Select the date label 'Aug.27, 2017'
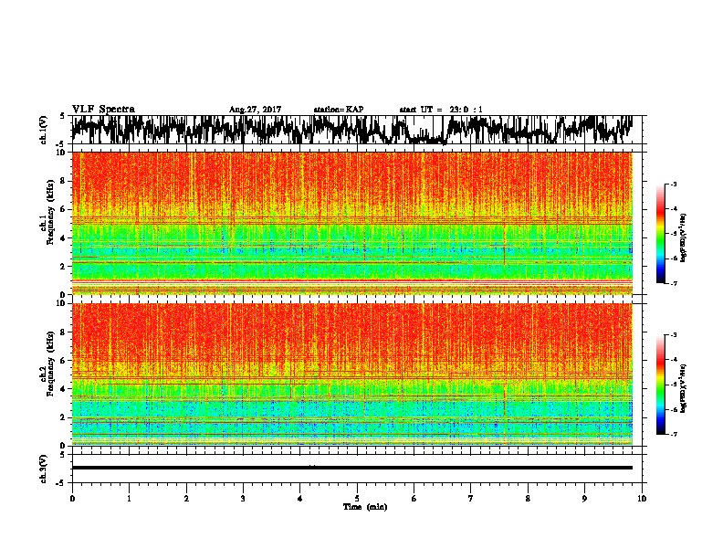The height and width of the screenshot is (559, 723). [x=255, y=110]
